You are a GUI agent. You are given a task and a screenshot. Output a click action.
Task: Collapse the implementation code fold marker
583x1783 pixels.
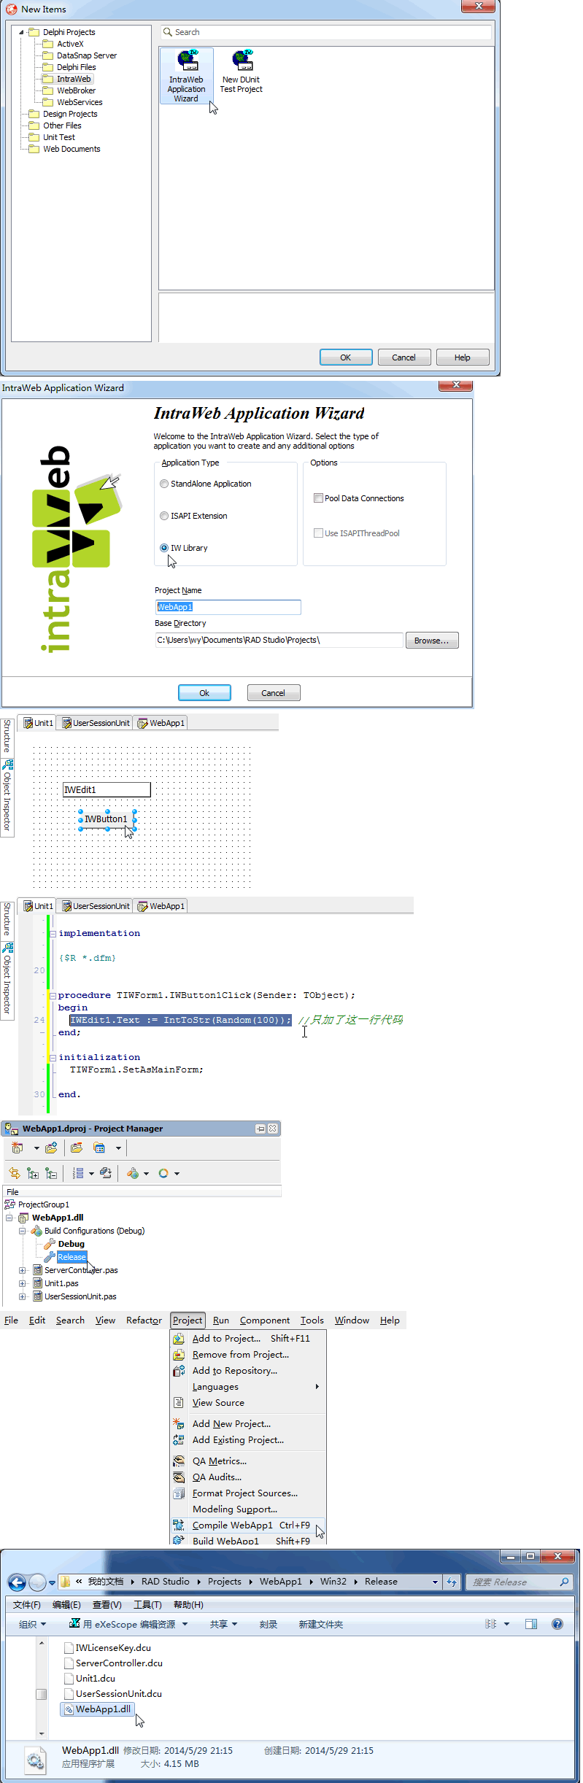(x=53, y=934)
